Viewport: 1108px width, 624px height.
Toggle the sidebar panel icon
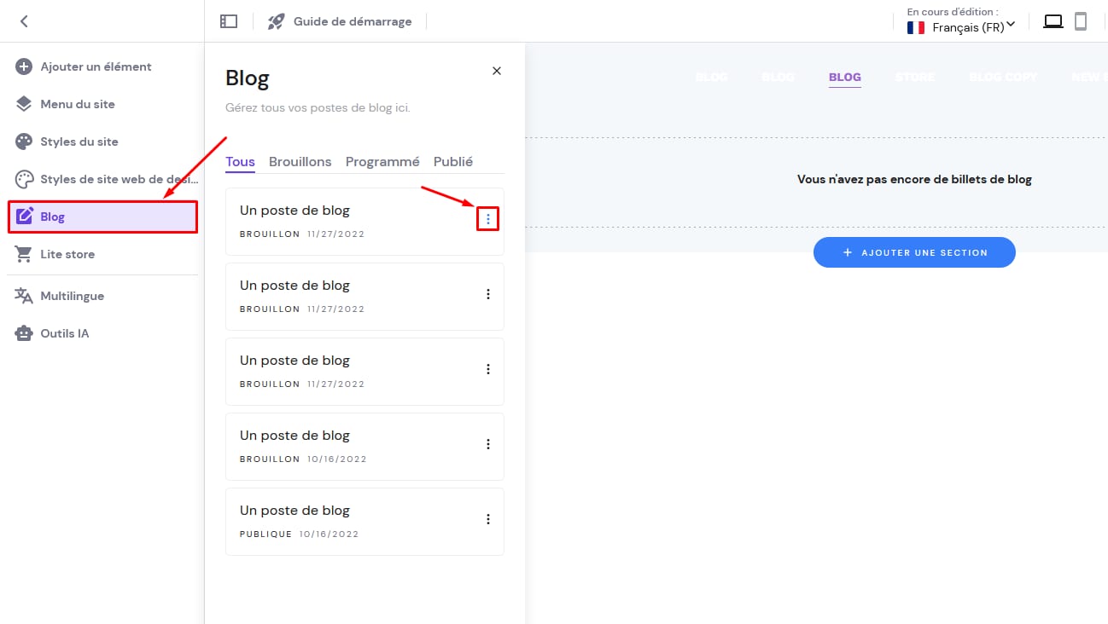(x=229, y=21)
